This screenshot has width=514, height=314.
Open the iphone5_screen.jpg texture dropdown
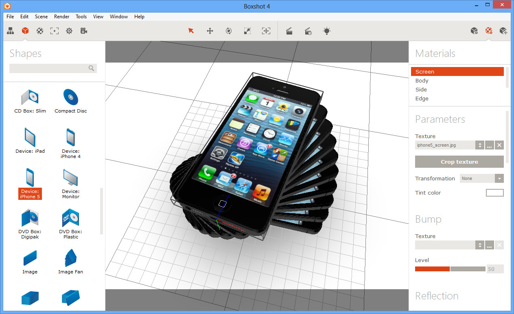point(480,145)
